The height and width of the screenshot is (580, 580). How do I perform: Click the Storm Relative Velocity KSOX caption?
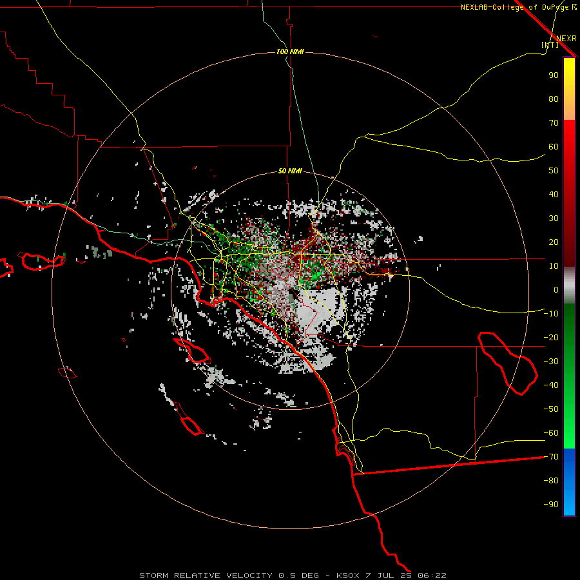click(293, 575)
